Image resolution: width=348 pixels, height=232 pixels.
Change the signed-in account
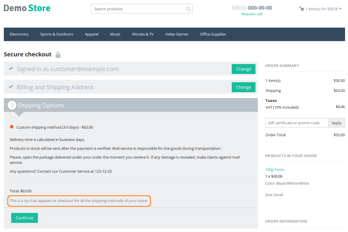pos(243,69)
